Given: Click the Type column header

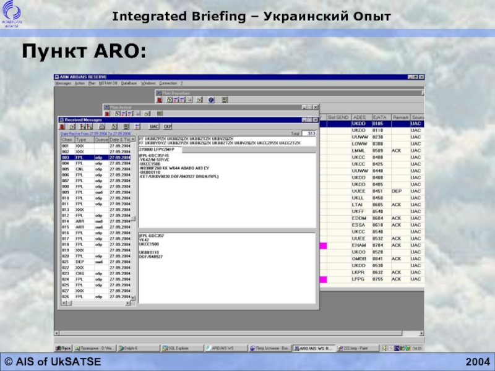Looking at the screenshot, I should point(84,140).
